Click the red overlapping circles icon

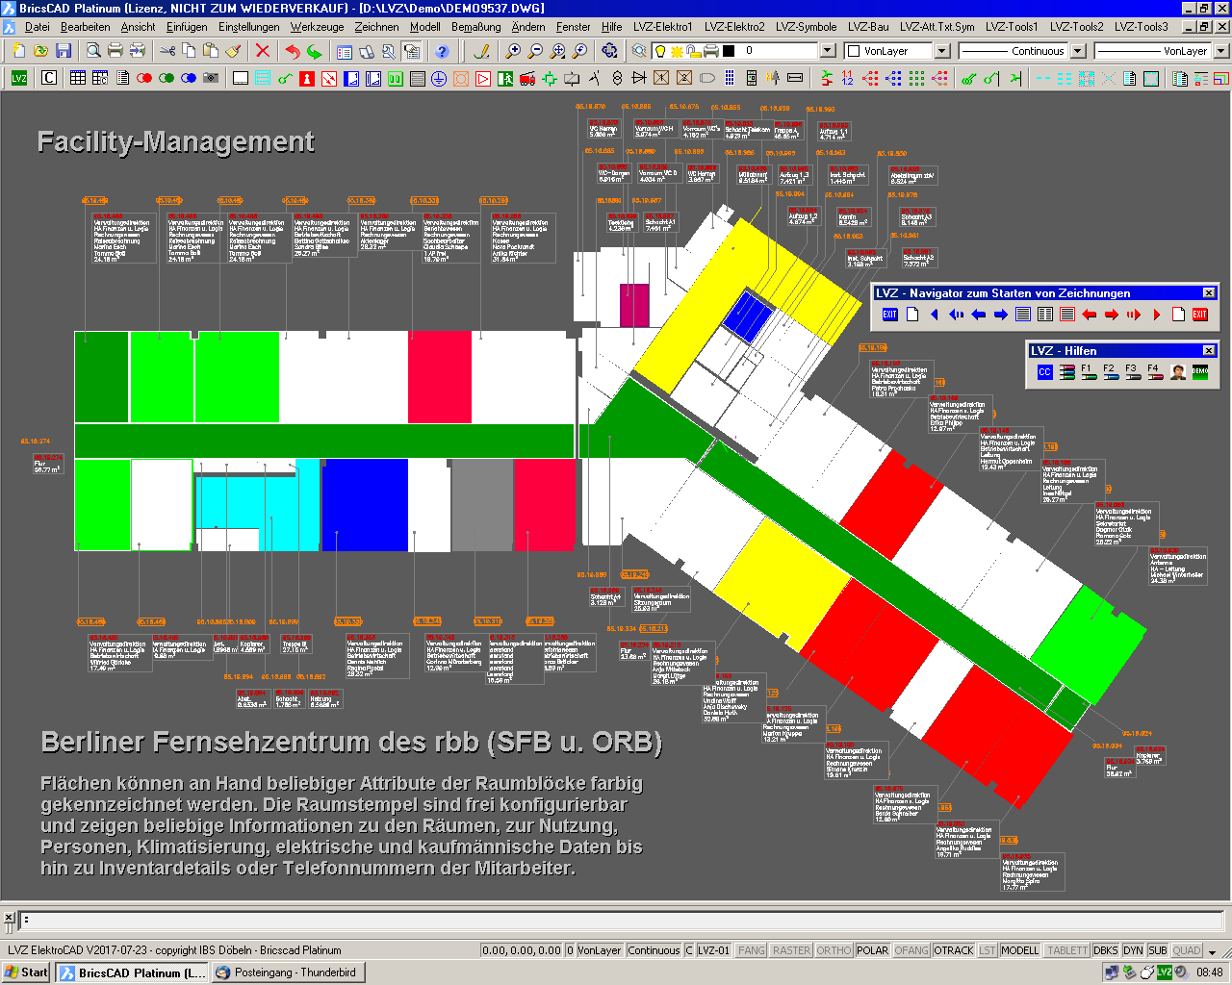pyautogui.click(x=144, y=78)
